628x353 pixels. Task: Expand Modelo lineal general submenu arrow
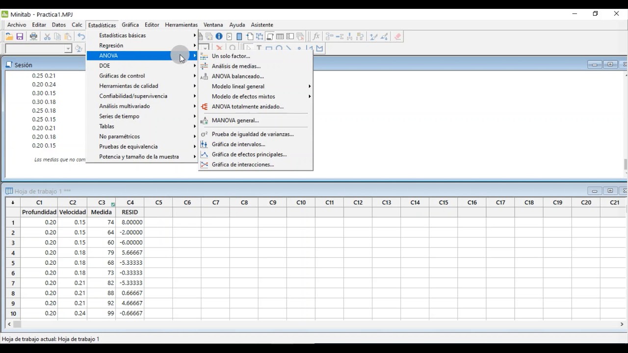[310, 86]
